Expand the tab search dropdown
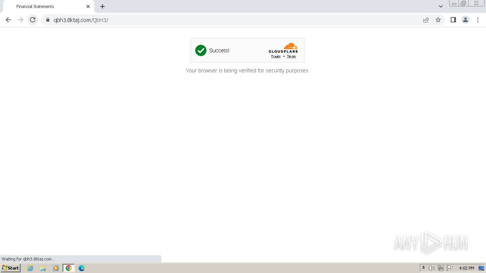Image resolution: width=486 pixels, height=273 pixels. [441, 6]
